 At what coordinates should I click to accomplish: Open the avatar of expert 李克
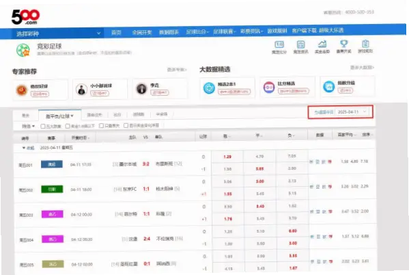(x=141, y=89)
